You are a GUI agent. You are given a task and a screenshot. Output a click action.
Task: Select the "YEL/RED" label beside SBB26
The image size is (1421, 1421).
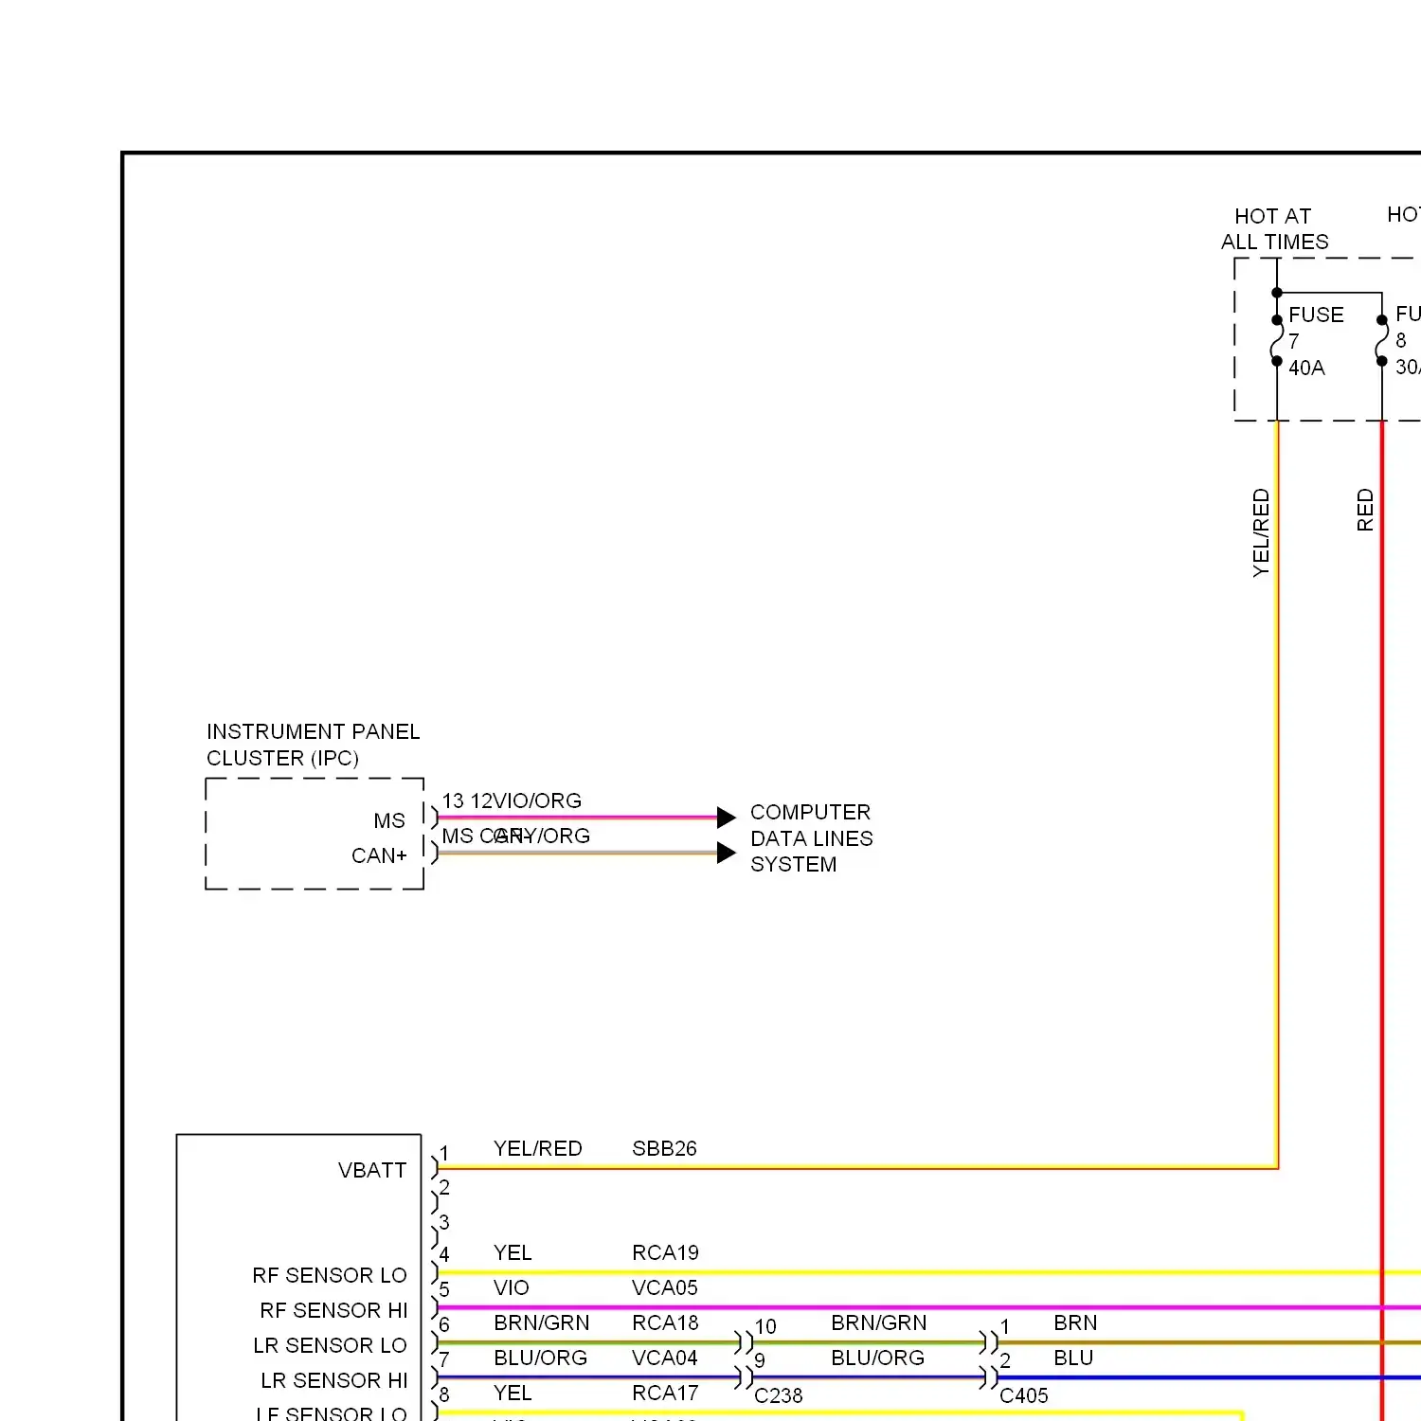click(x=538, y=1148)
